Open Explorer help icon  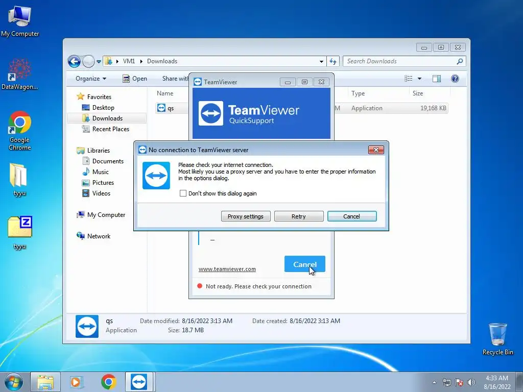pyautogui.click(x=455, y=79)
